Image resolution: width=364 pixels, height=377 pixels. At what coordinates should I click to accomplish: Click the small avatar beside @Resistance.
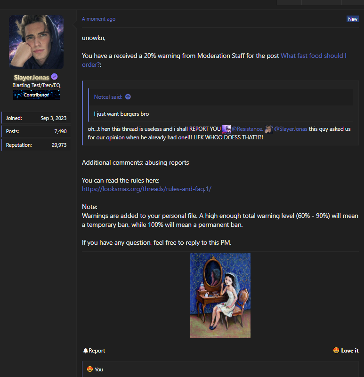pos(226,129)
